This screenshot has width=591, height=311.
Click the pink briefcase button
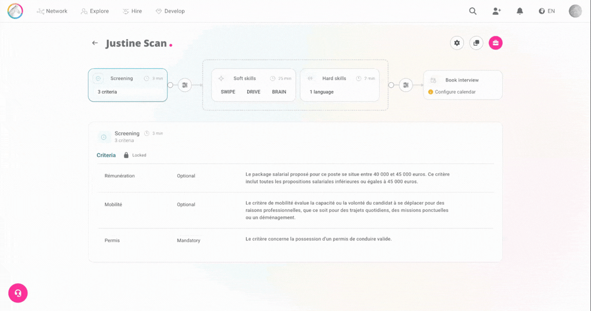coord(496,43)
